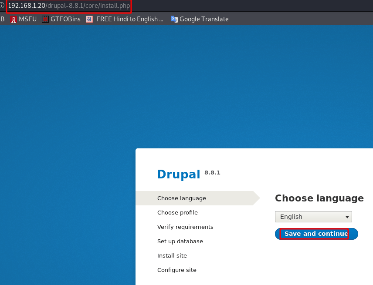The width and height of the screenshot is (373, 285).
Task: Select the Choose profile step
Action: 177,213
